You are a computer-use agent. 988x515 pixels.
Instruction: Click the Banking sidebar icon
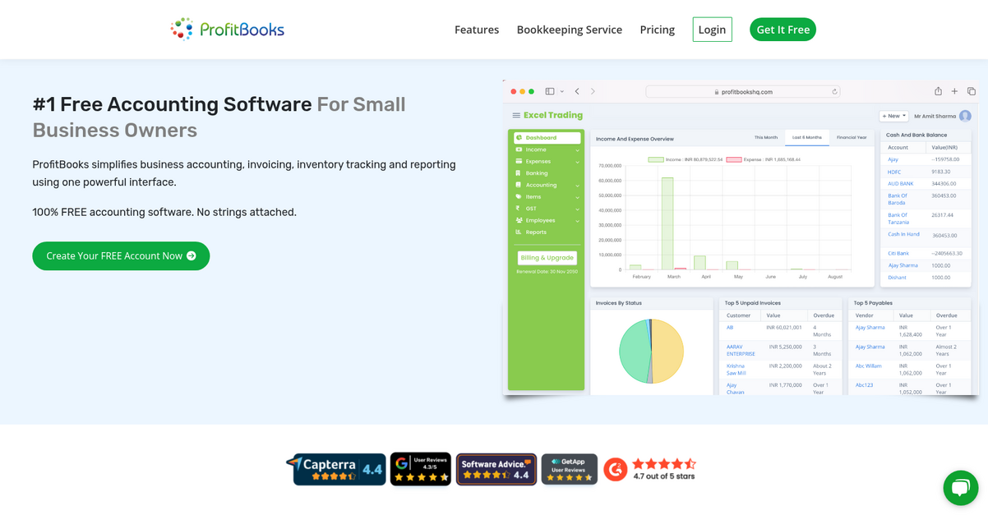519,173
